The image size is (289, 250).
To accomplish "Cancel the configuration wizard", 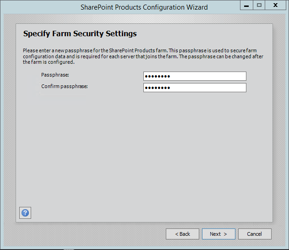I will (x=255, y=234).
